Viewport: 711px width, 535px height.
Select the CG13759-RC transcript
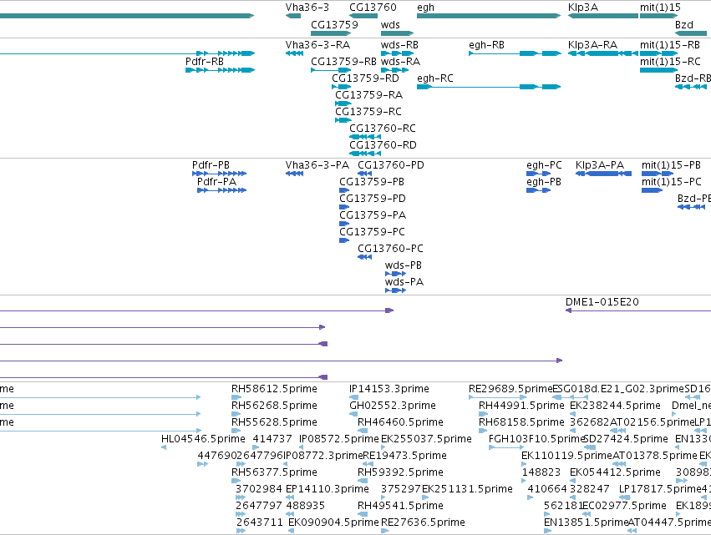[343, 120]
